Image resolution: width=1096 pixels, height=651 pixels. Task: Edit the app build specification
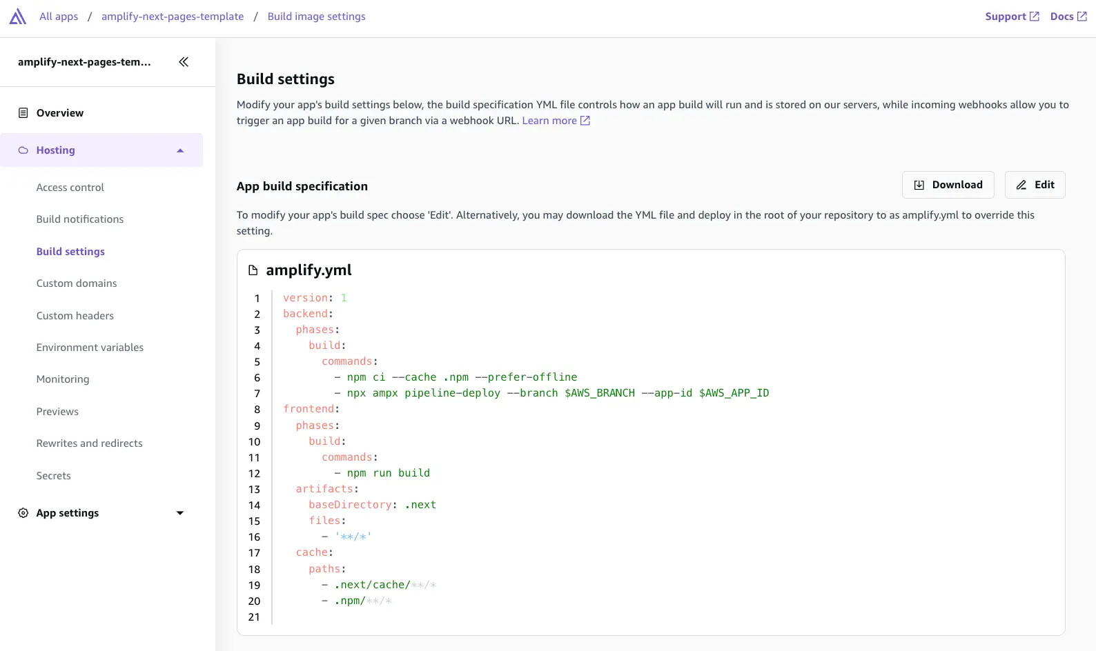tap(1035, 185)
